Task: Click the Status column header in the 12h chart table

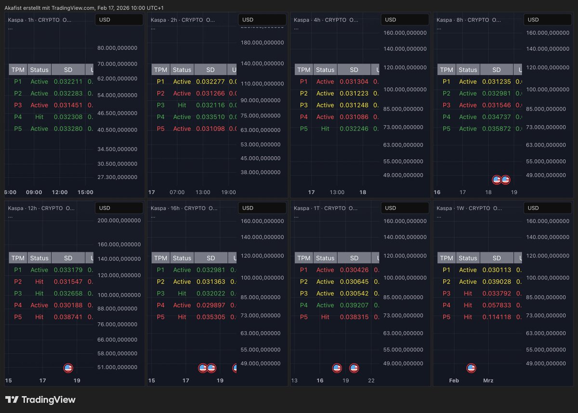Action: click(x=39, y=258)
